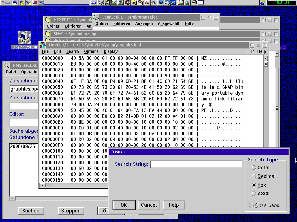The height and width of the screenshot is (222, 297).
Task: Select the ASCII search type
Action: coord(260,194)
